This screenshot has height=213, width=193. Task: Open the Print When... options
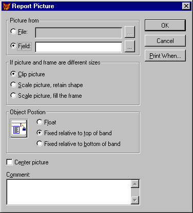[165, 56]
